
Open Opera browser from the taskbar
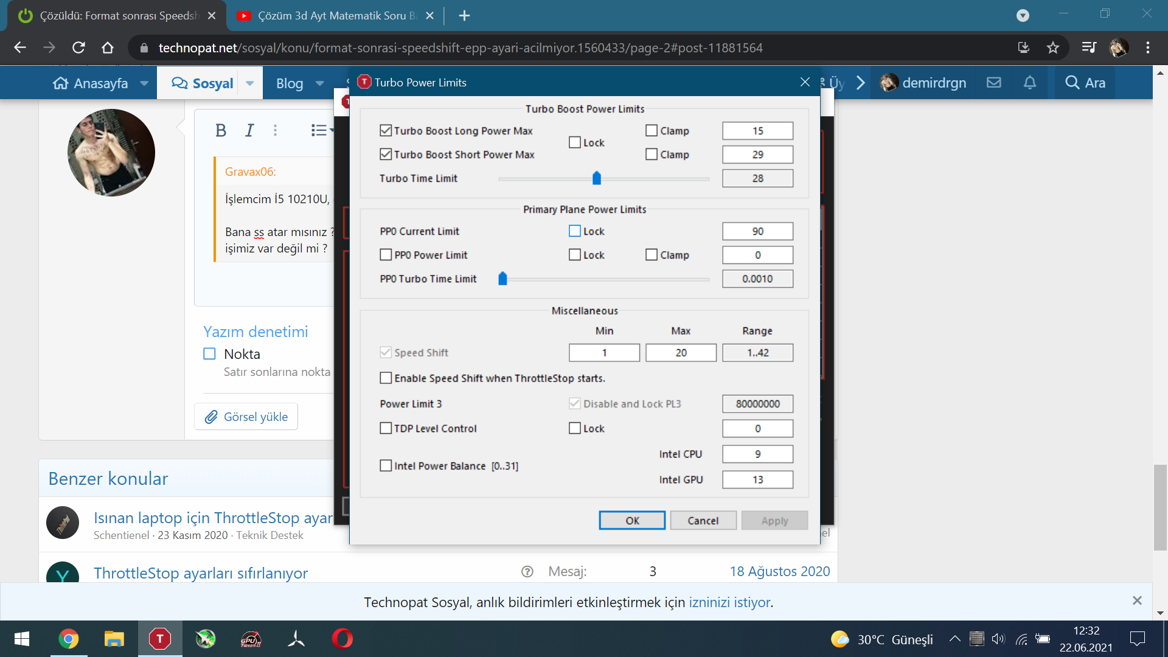point(342,639)
